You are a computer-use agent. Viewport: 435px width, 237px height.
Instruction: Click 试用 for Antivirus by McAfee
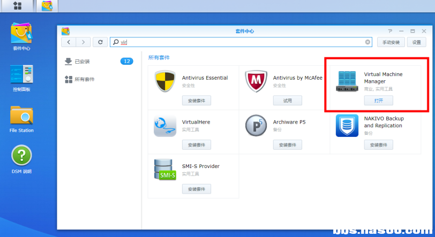tap(287, 101)
